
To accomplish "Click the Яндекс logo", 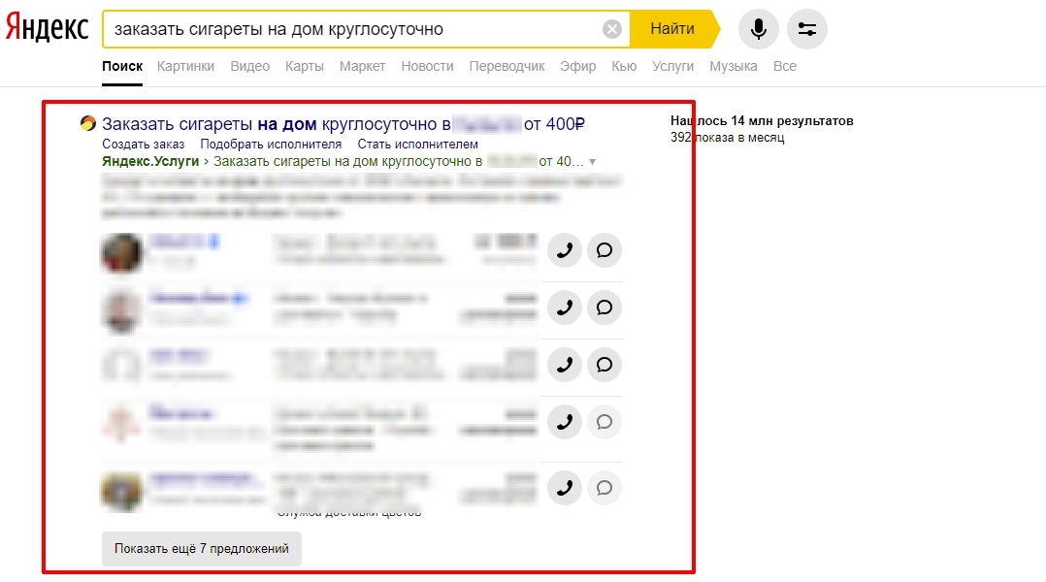I will point(47,29).
